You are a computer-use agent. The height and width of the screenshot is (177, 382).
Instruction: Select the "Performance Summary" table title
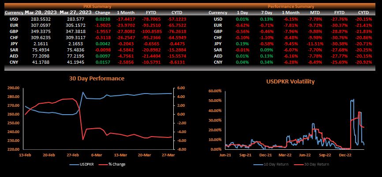tap(291, 7)
